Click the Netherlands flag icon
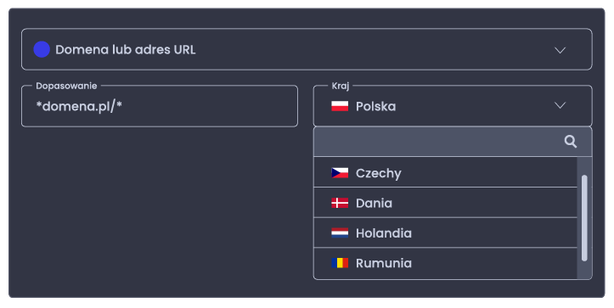The image size is (614, 308). pos(340,232)
